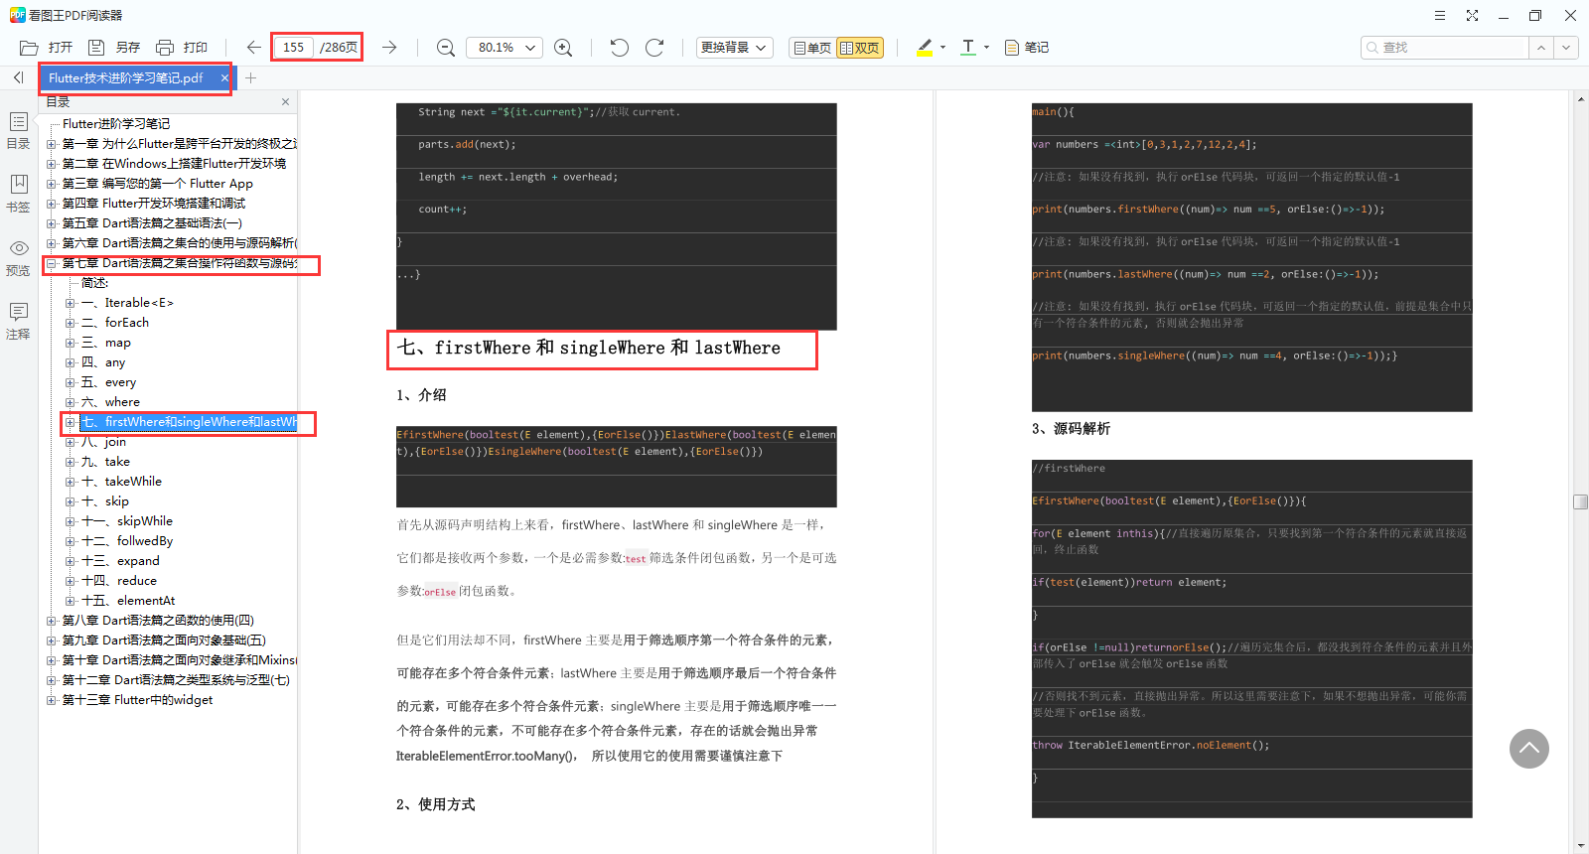Screen dimensions: 1589x854
Task: Jump to 五、every section
Action: click(108, 382)
